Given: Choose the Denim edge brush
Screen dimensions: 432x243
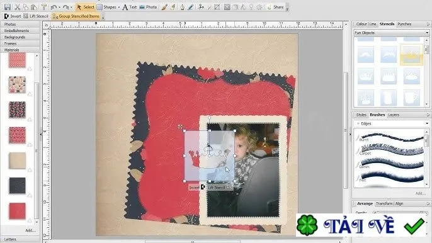Looking at the screenshot, I should (x=390, y=164).
